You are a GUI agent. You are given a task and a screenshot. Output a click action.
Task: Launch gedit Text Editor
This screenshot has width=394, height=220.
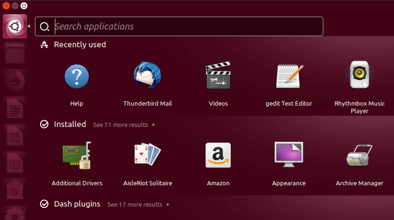(x=289, y=76)
